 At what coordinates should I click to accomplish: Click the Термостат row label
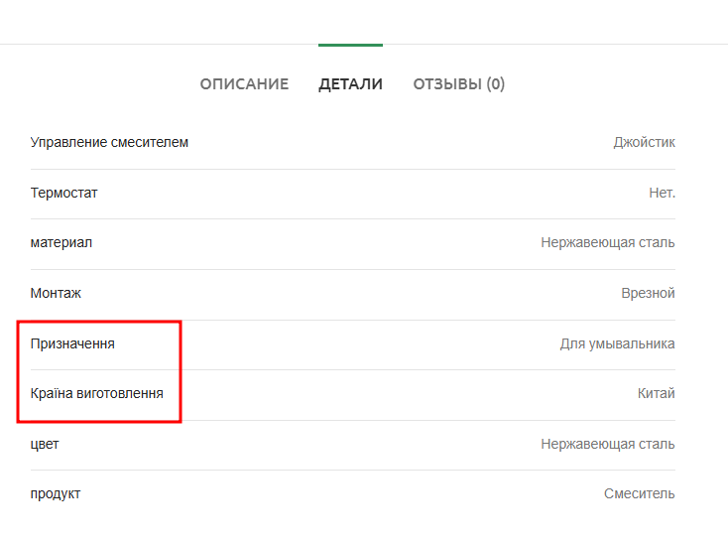pyautogui.click(x=64, y=193)
